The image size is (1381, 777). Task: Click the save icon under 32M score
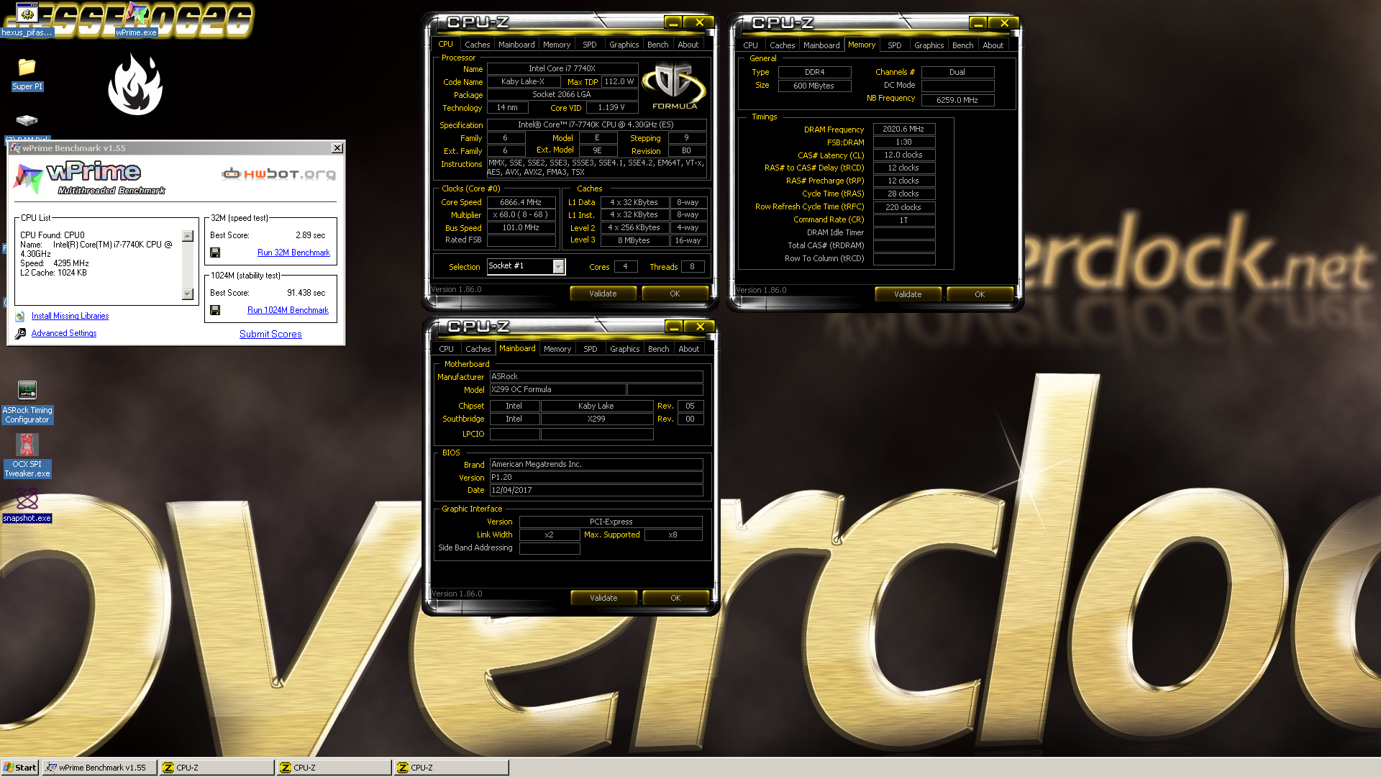(x=215, y=253)
